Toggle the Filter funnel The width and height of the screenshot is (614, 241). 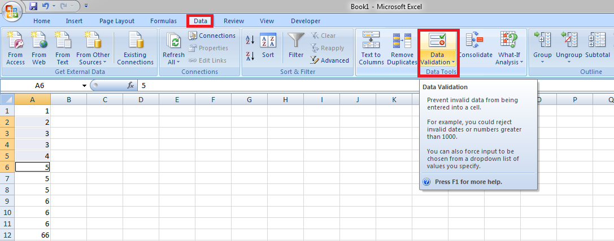click(296, 45)
